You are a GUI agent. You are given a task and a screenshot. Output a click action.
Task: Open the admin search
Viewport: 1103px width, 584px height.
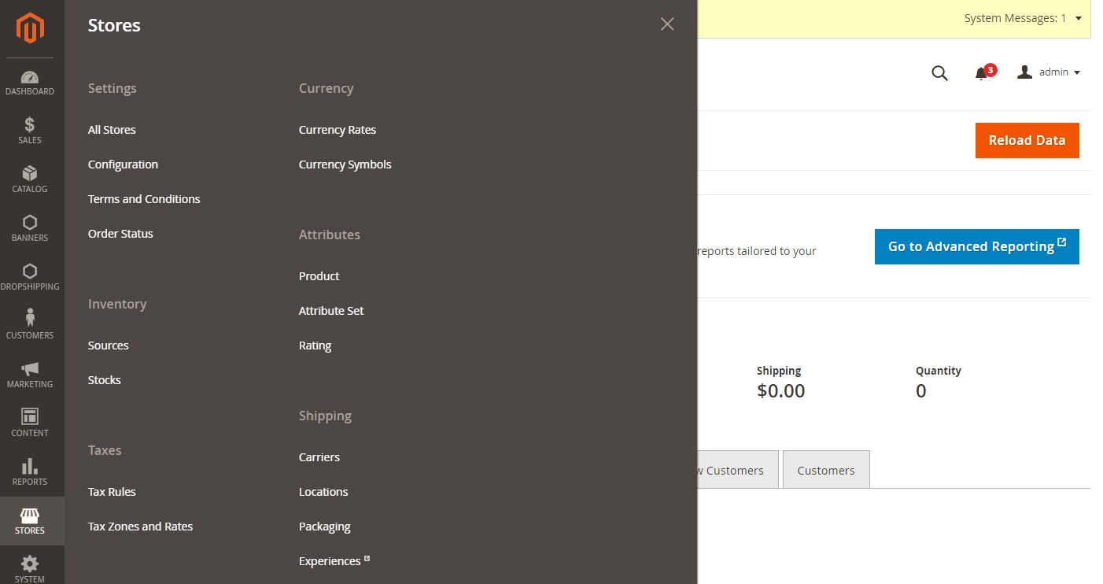[x=939, y=72]
